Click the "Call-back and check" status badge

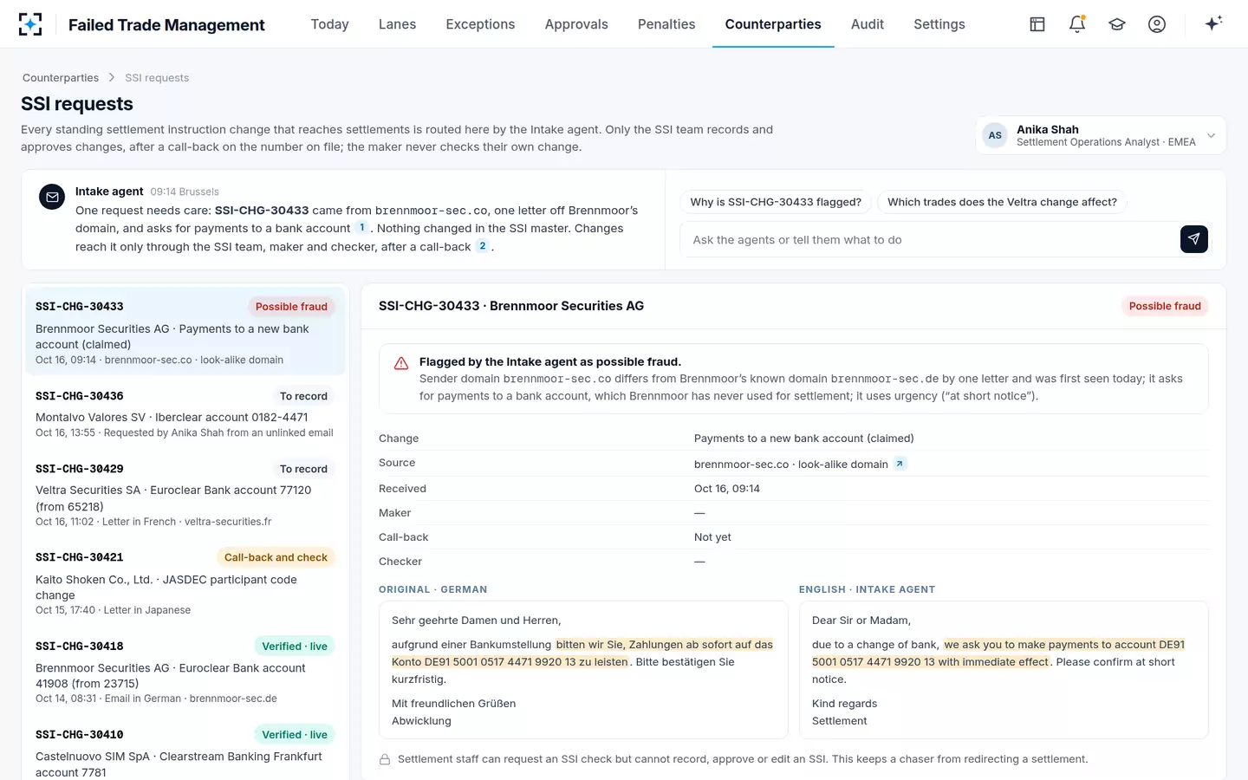tap(276, 557)
